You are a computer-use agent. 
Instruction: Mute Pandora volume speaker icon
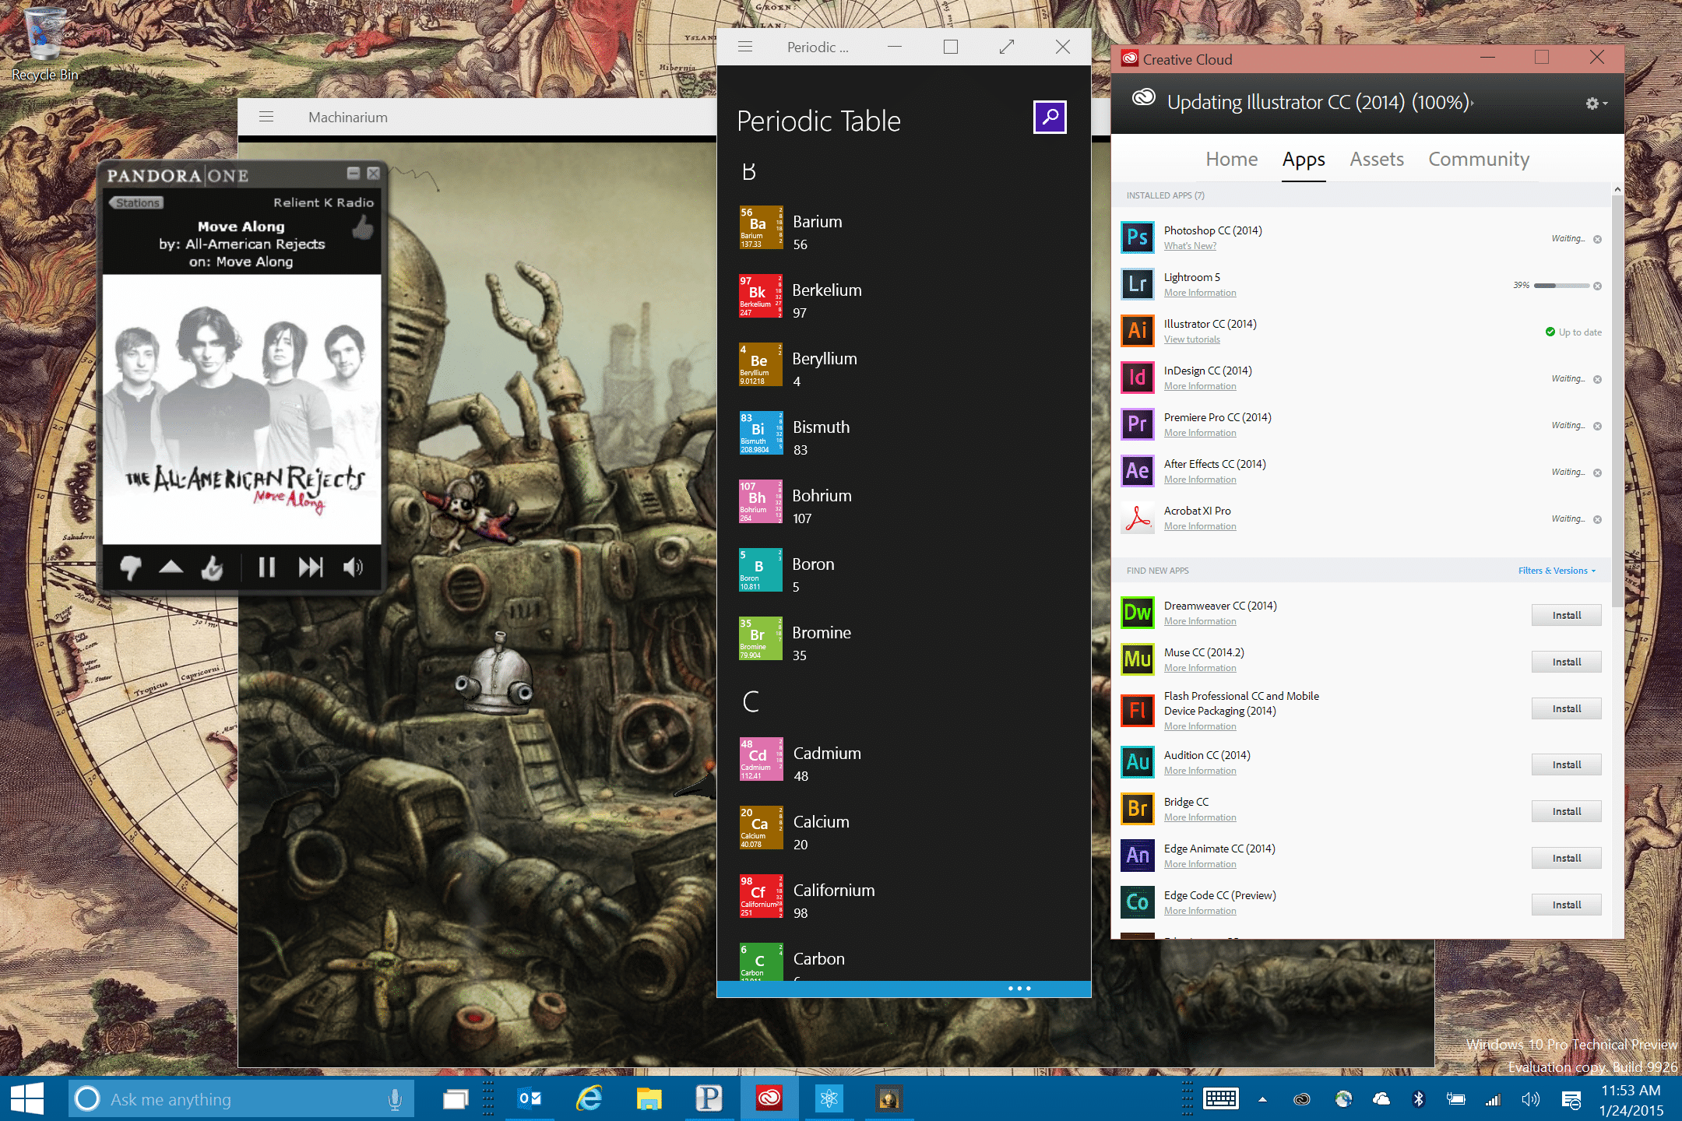click(x=353, y=568)
